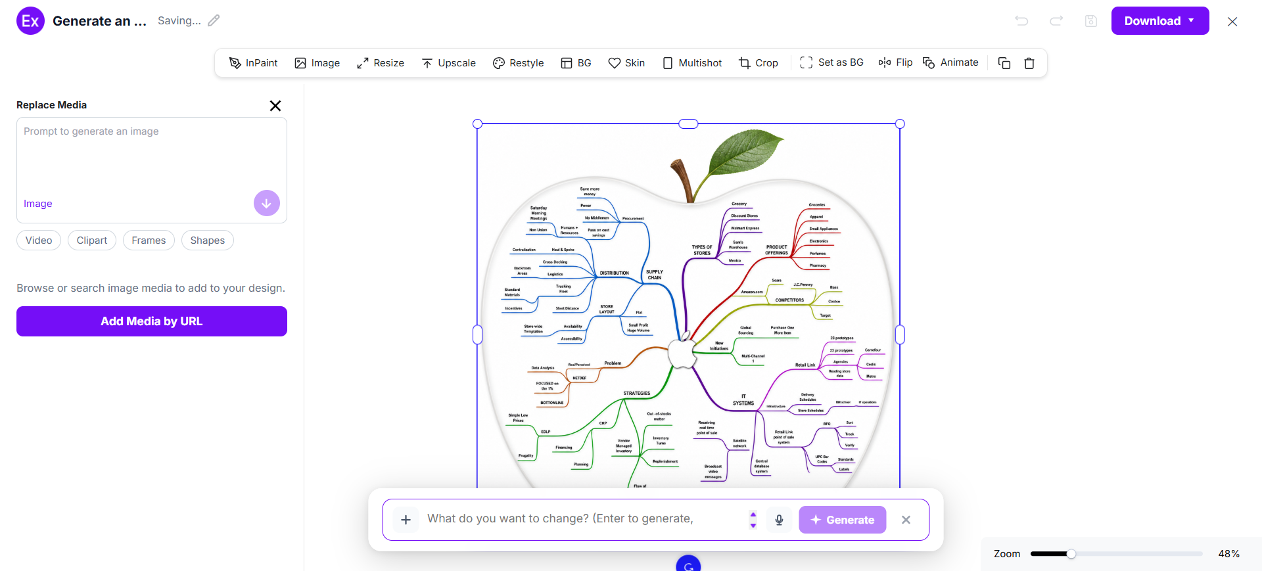The height and width of the screenshot is (571, 1262).
Task: Select the InPaint tool
Action: [x=253, y=63]
